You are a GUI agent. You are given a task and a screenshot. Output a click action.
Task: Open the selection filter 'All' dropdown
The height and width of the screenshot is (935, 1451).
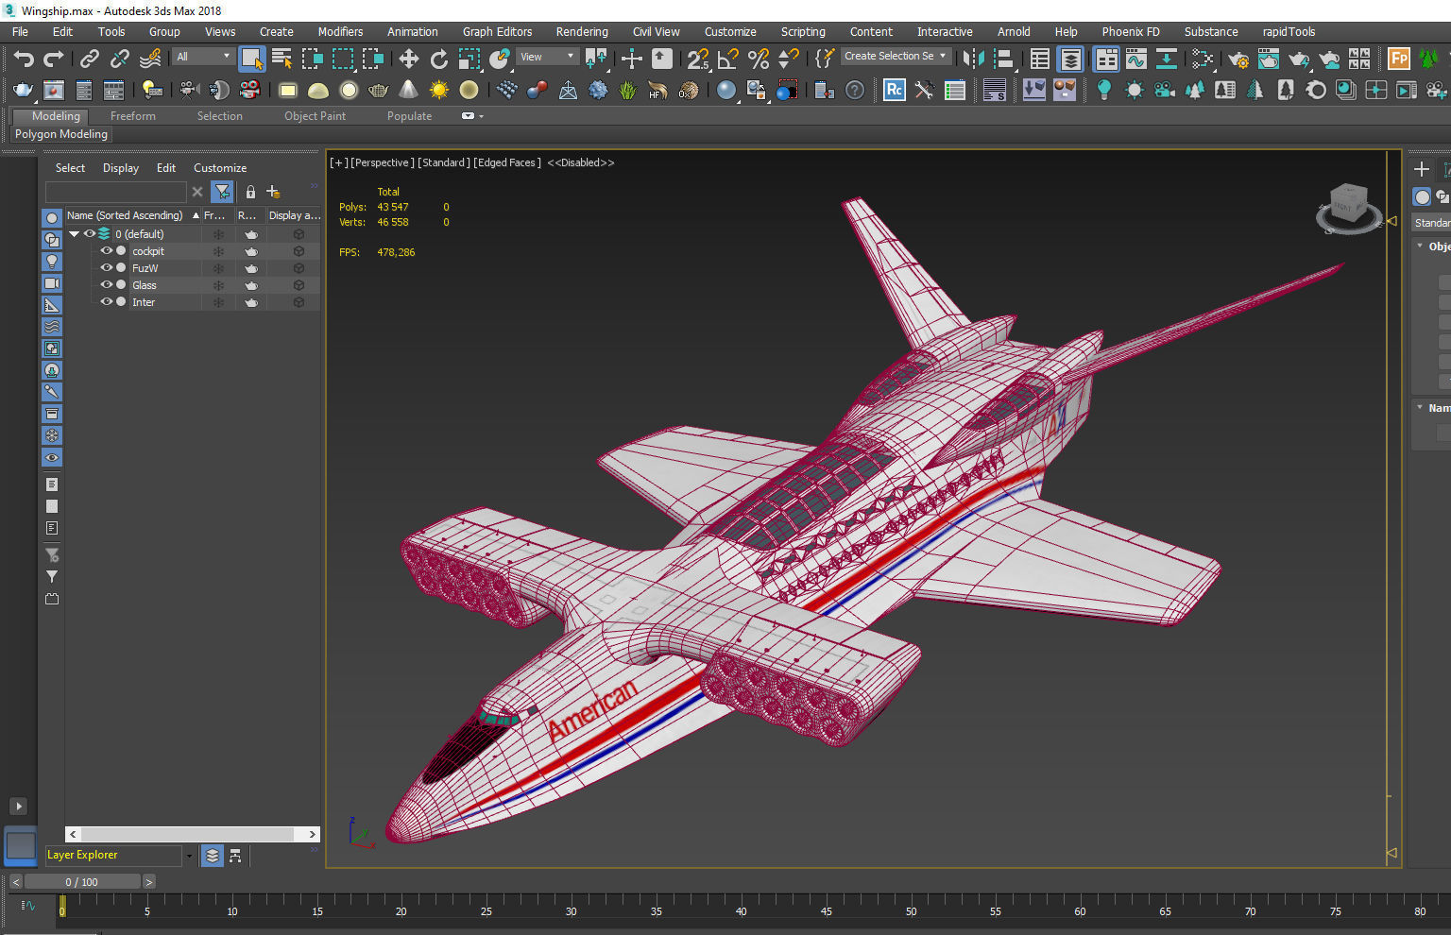pyautogui.click(x=203, y=57)
